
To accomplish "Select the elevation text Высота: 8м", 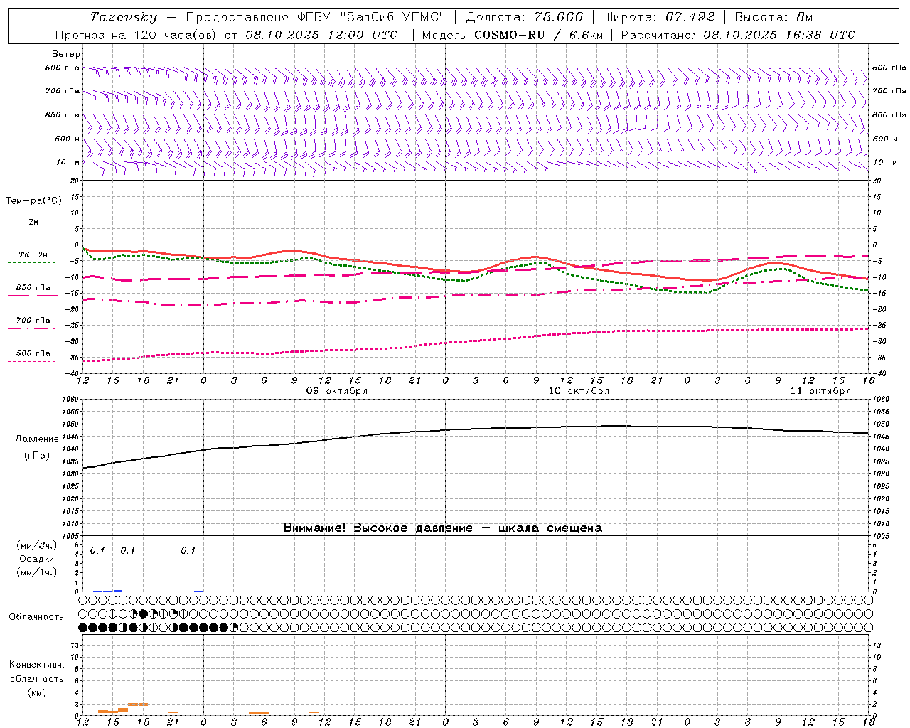I will click(773, 17).
